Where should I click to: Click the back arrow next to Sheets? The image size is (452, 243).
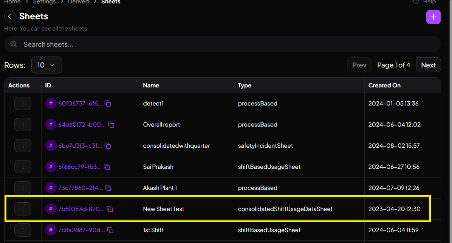[x=10, y=16]
